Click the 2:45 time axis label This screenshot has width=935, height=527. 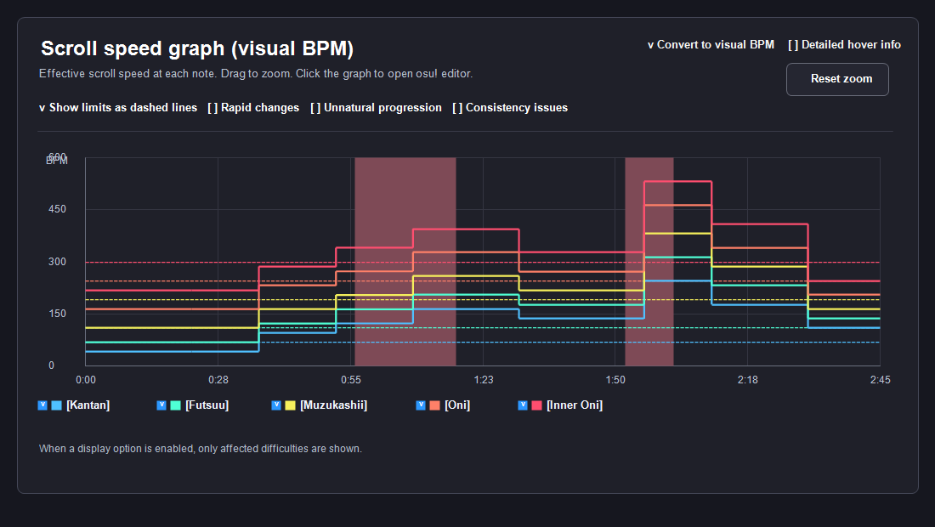[x=880, y=380]
